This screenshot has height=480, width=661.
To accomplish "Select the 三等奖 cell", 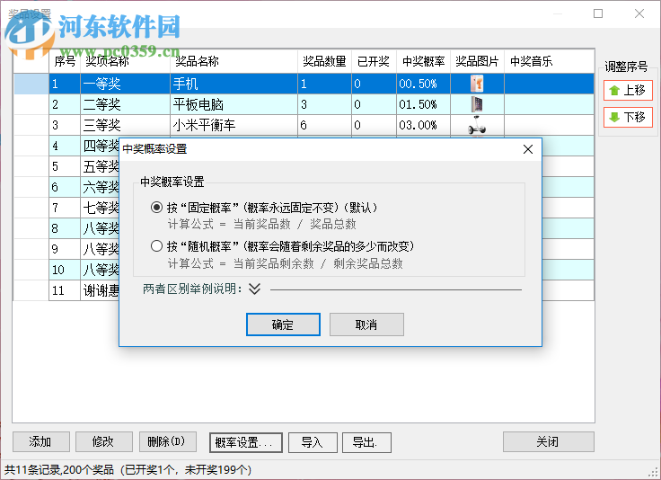I will point(125,125).
